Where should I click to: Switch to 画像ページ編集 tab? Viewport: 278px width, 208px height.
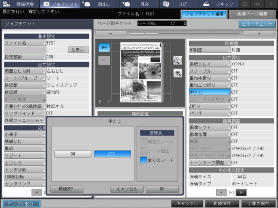(x=252, y=14)
